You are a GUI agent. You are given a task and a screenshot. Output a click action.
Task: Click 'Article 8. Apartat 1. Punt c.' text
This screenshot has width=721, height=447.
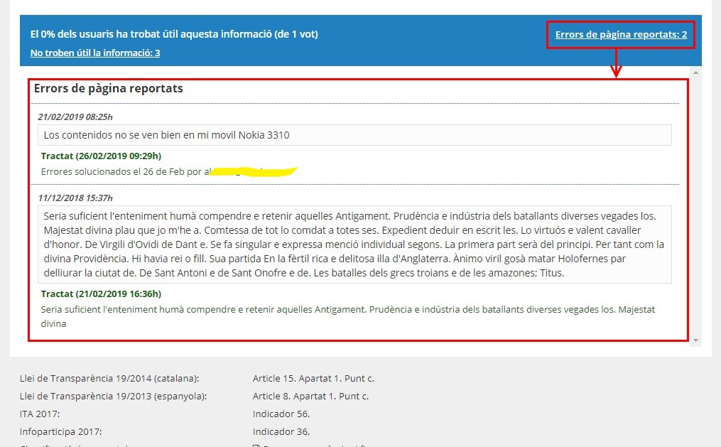coord(310,396)
